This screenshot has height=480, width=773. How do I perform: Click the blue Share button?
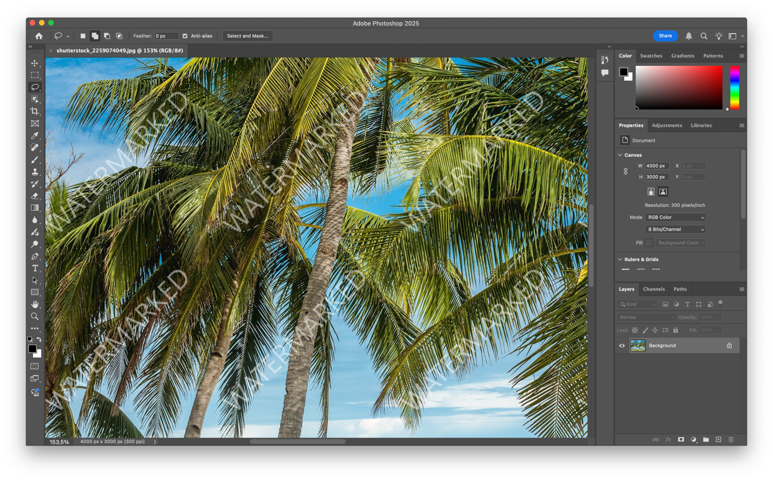click(665, 35)
